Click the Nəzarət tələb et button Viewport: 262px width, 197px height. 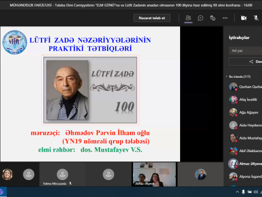(x=152, y=18)
